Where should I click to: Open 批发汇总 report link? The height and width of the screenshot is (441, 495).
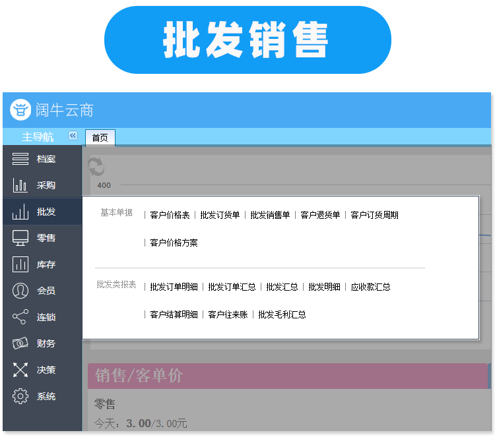click(282, 287)
